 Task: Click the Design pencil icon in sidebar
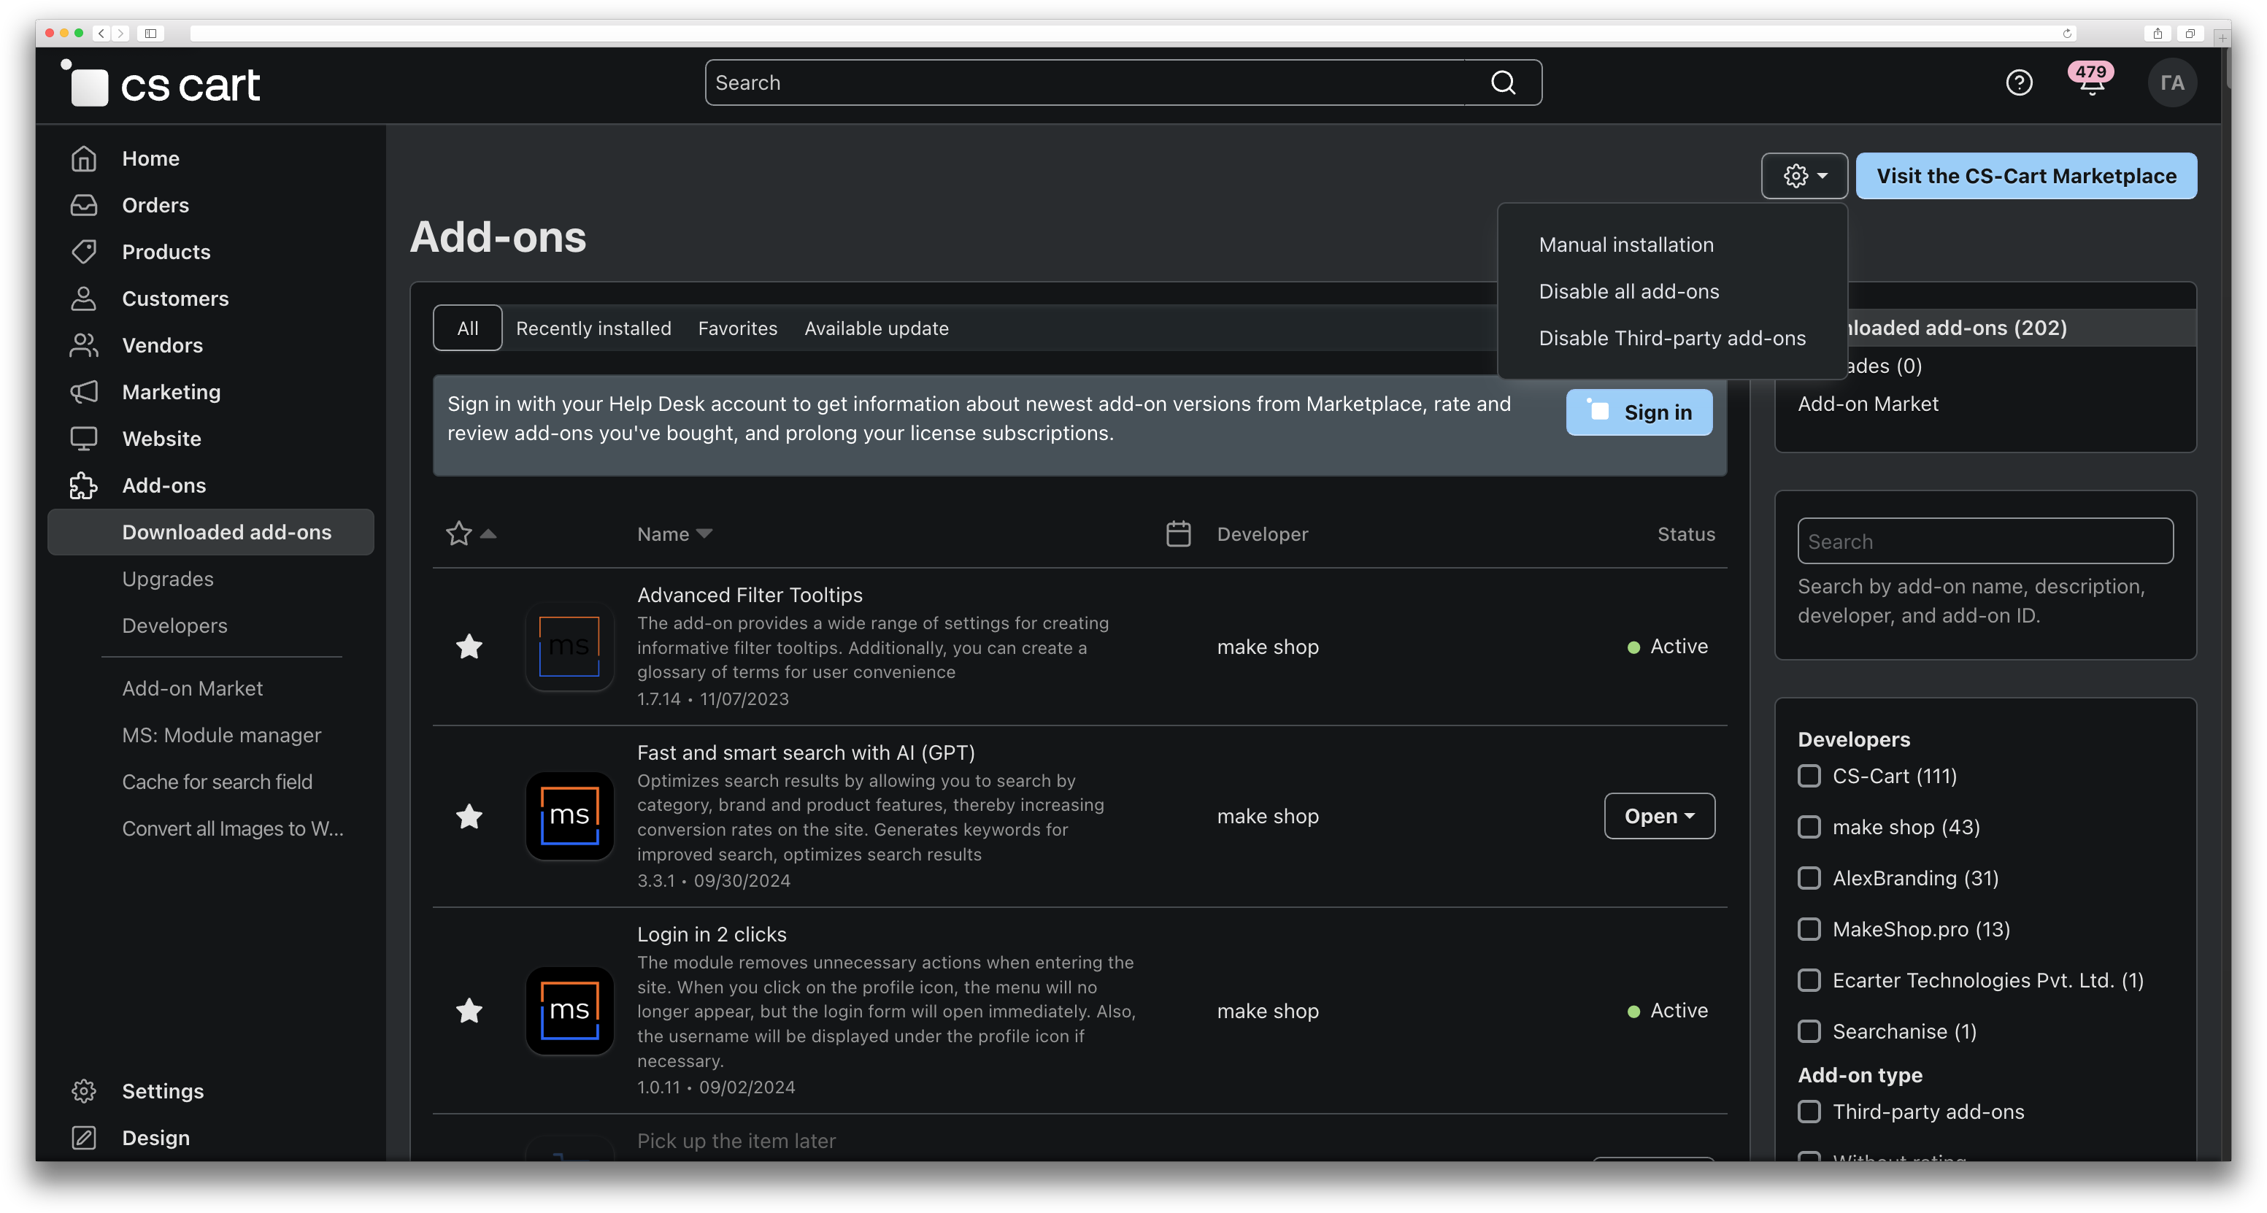(x=84, y=1137)
